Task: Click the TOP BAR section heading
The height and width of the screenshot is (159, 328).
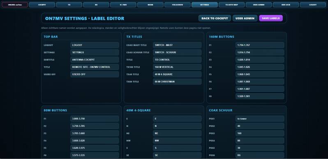Action: [x=51, y=37]
